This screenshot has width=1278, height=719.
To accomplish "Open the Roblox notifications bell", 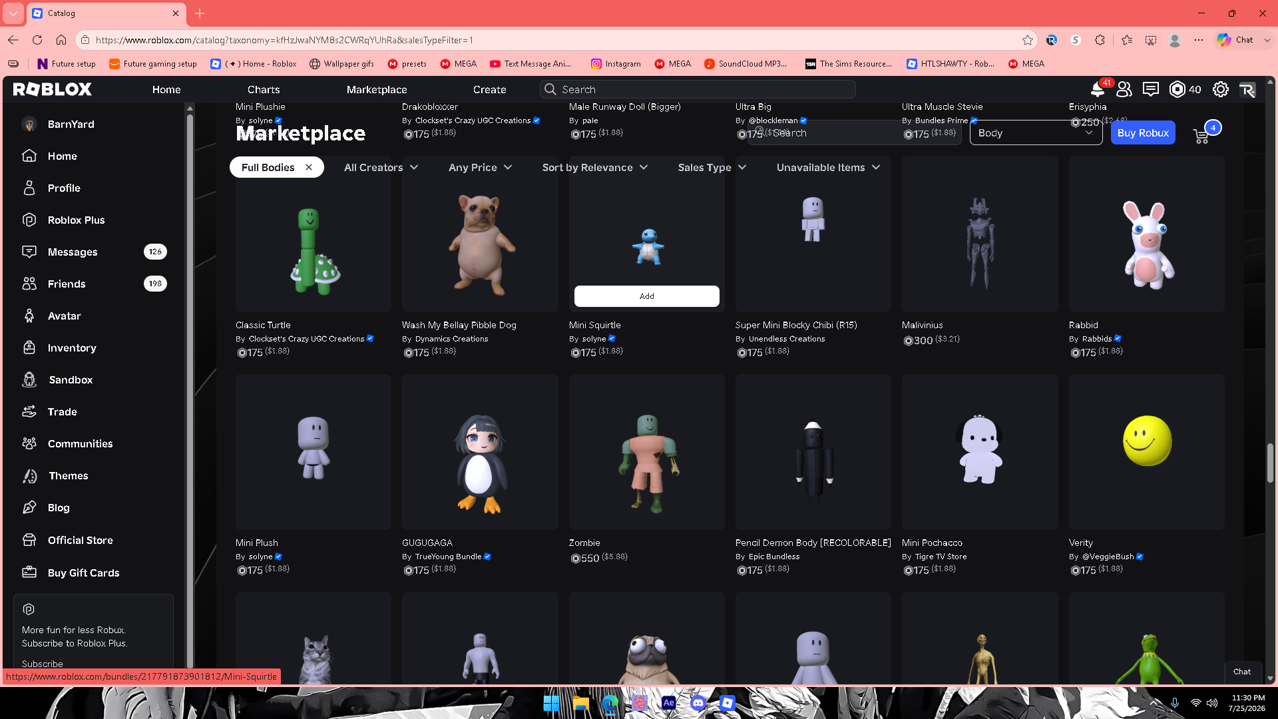I will [1097, 89].
